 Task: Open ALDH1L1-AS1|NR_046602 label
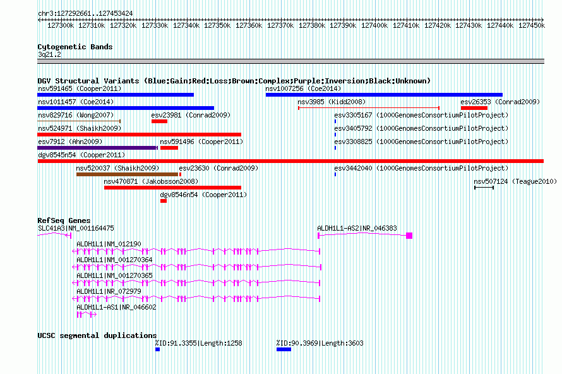tap(116, 307)
